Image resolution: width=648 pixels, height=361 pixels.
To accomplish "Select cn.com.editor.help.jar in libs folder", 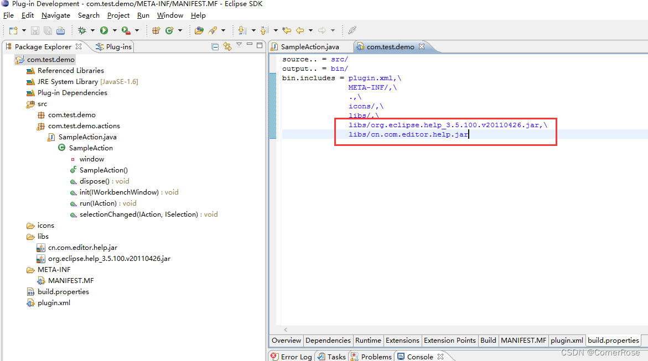I will [82, 248].
